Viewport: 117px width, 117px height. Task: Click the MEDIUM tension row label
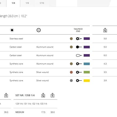(20, 112)
